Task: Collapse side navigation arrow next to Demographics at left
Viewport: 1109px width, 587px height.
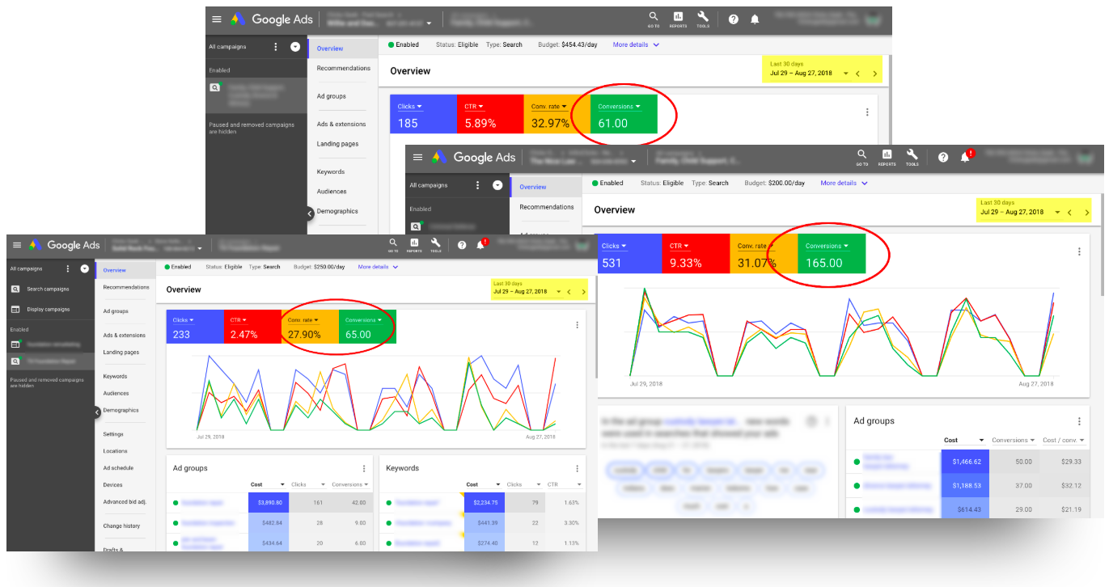Action: [x=99, y=412]
